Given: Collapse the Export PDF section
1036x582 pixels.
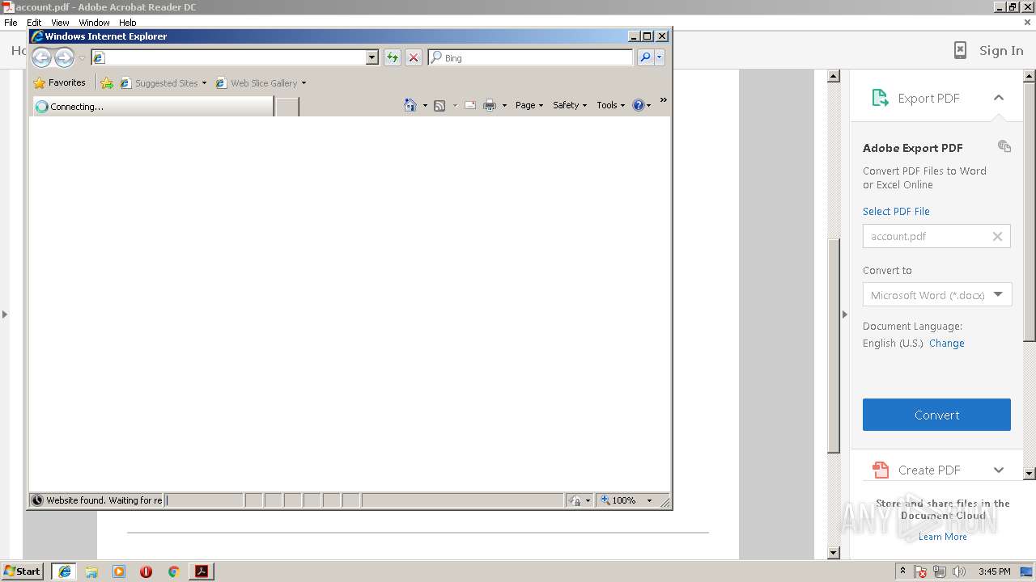Looking at the screenshot, I should pos(999,98).
